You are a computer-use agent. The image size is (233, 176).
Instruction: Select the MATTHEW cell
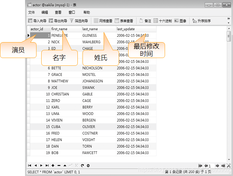click(66, 81)
